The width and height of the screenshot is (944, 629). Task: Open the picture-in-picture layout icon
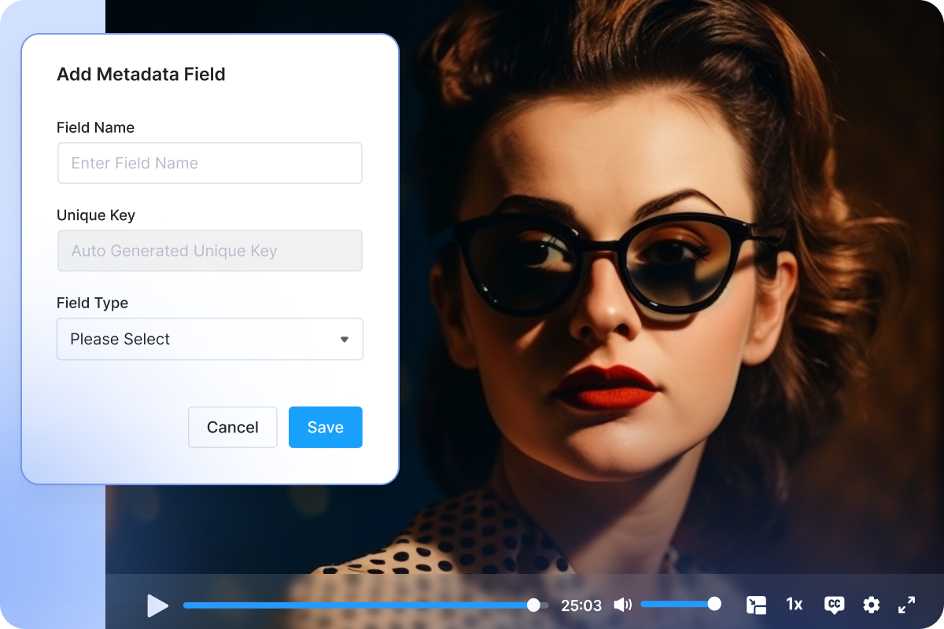tap(756, 605)
